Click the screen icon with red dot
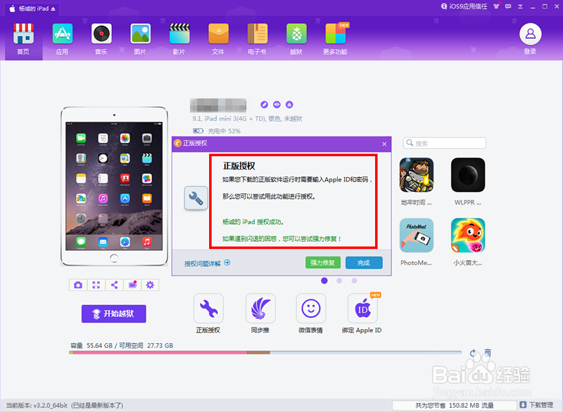Screen dimensions: 563x412 [132, 285]
